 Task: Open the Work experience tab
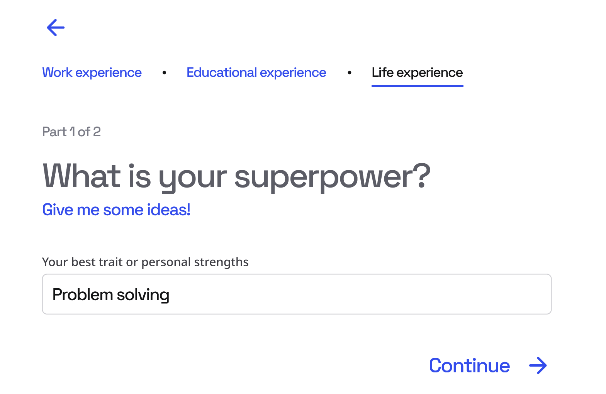pos(92,73)
